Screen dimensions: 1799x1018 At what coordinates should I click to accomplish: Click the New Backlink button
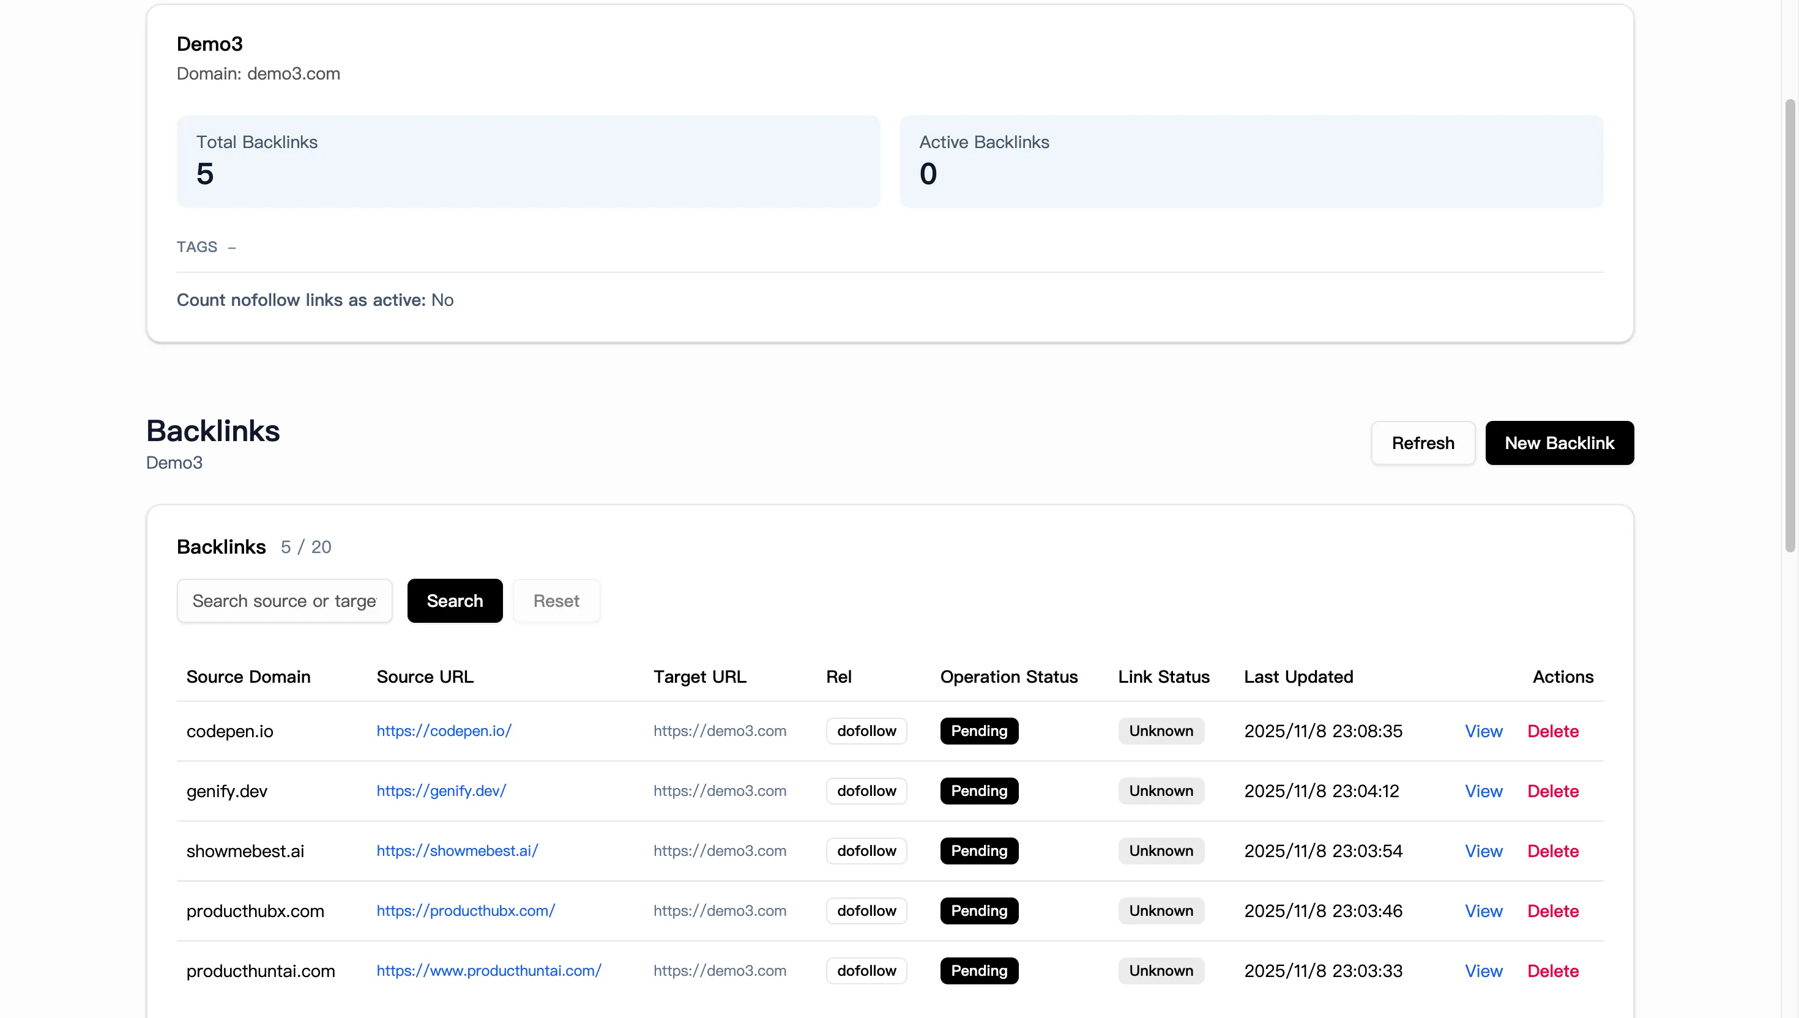pyautogui.click(x=1559, y=442)
